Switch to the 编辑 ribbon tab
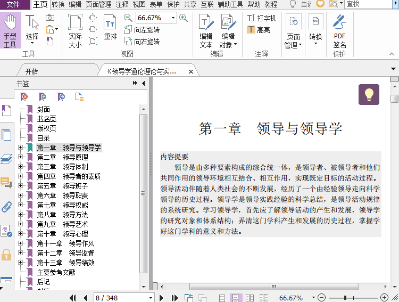 (75, 4)
